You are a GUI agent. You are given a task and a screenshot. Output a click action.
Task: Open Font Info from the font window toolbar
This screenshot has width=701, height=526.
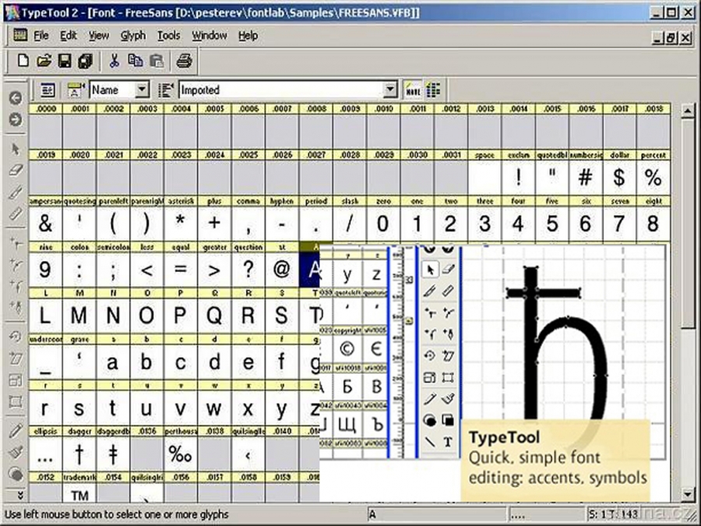click(48, 90)
